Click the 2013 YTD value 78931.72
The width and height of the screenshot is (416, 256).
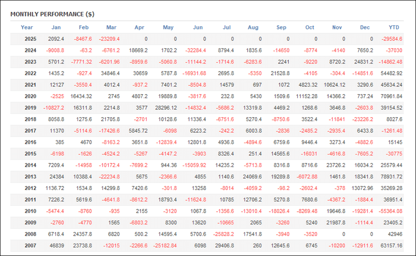point(392,177)
